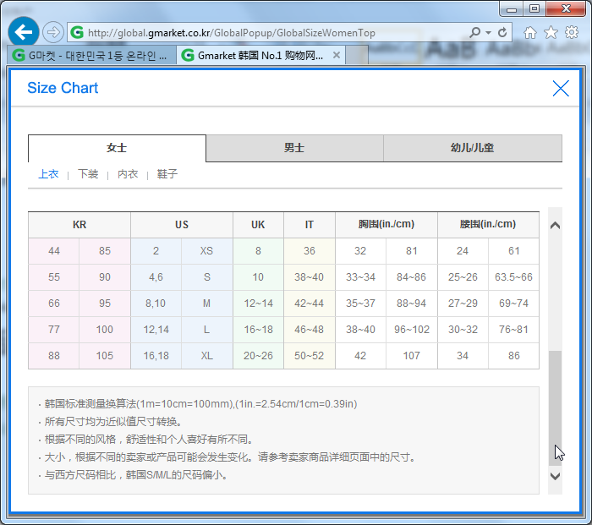Image resolution: width=592 pixels, height=525 pixels.
Task: Click the KR size 44 cell
Action: click(x=54, y=251)
